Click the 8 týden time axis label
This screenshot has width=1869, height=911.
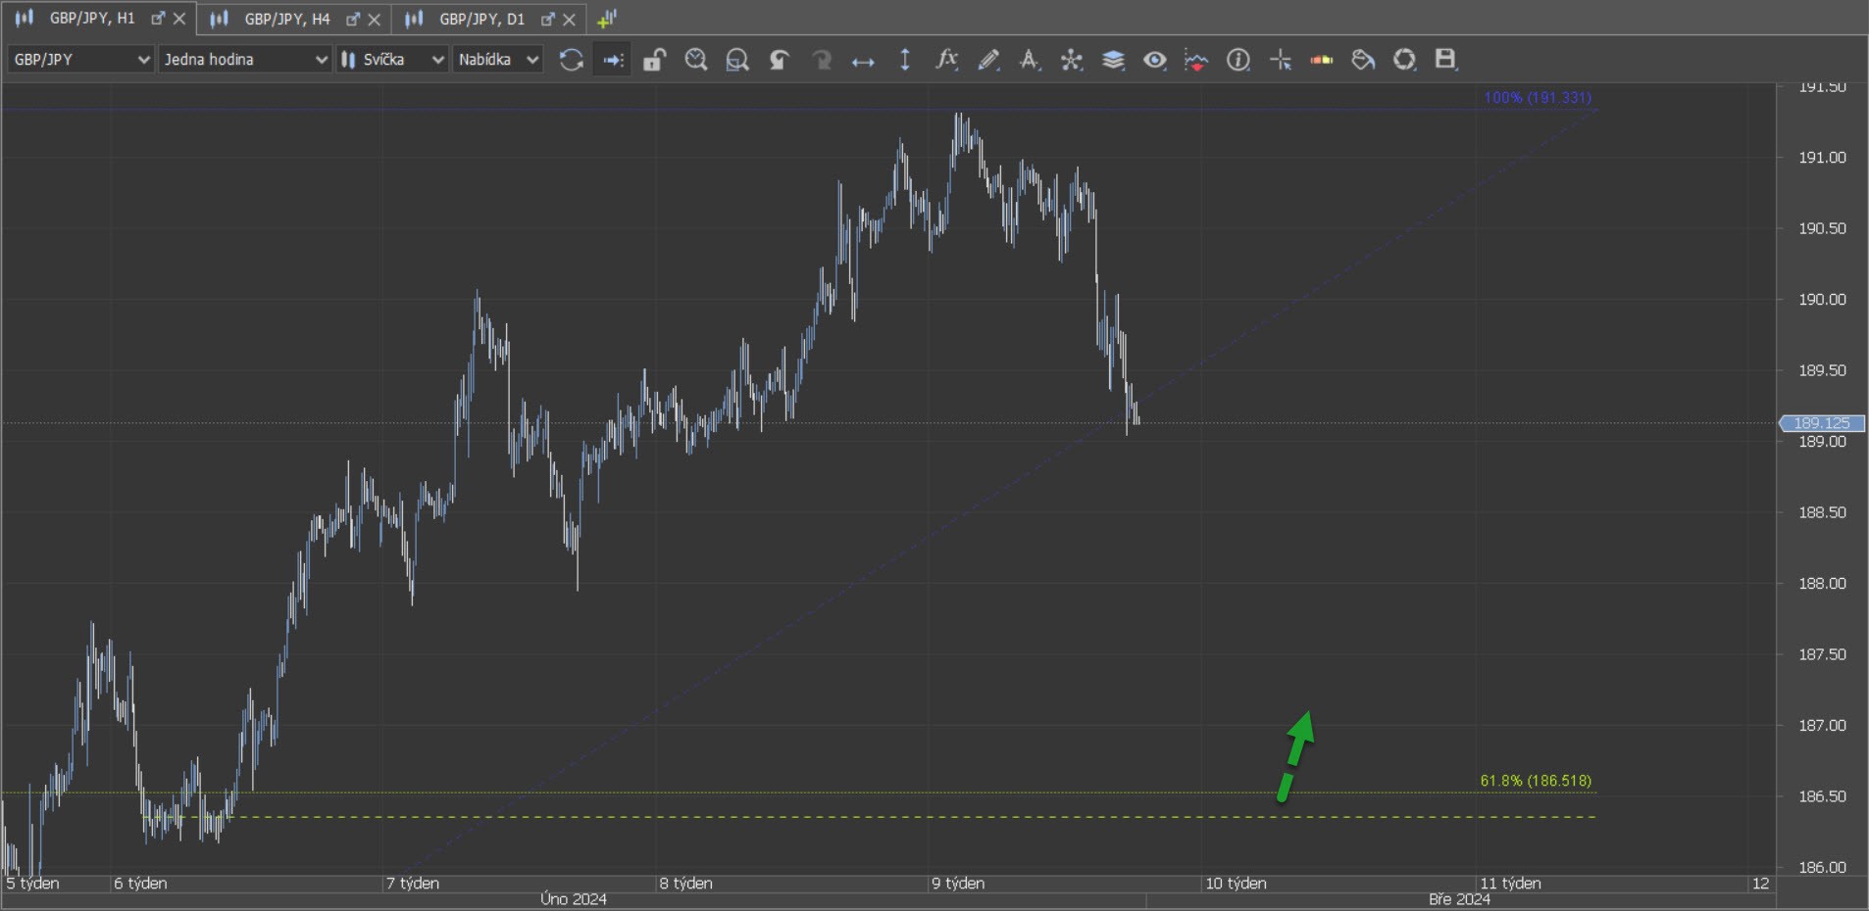[x=685, y=883]
